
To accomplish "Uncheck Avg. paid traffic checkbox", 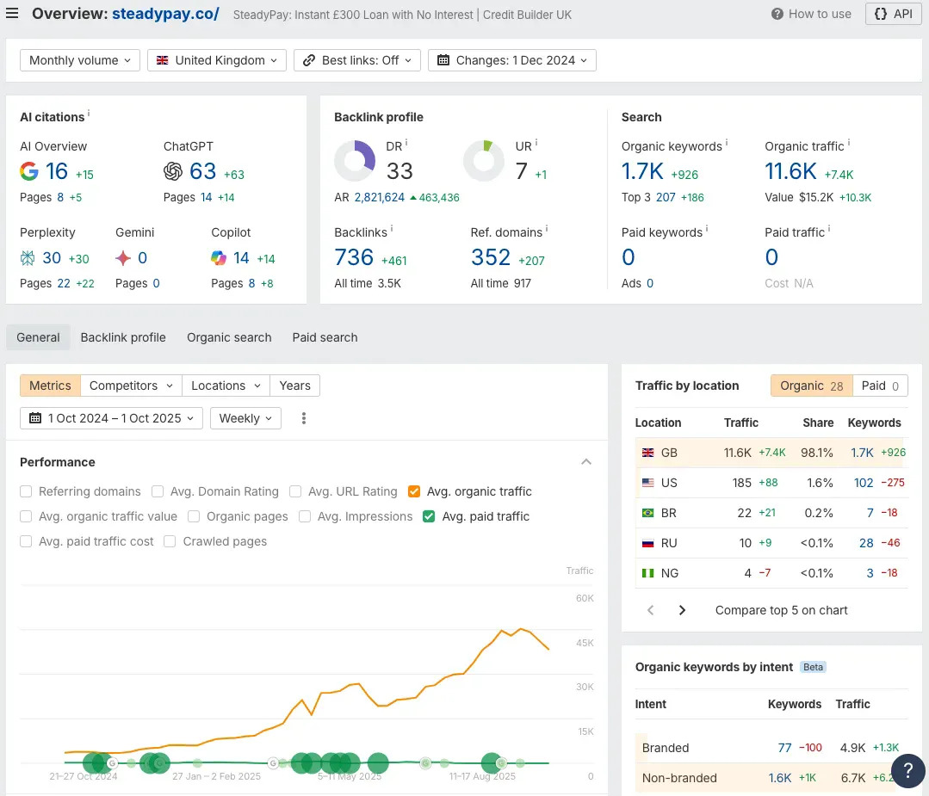I will (429, 516).
